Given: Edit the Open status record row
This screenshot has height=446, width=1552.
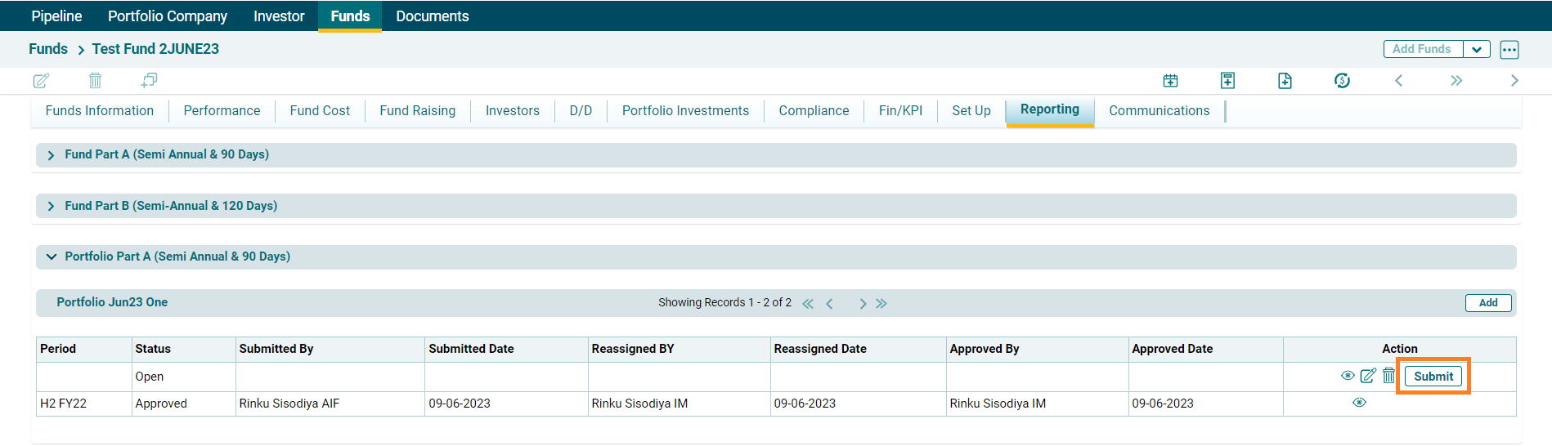Looking at the screenshot, I should pos(1367,376).
